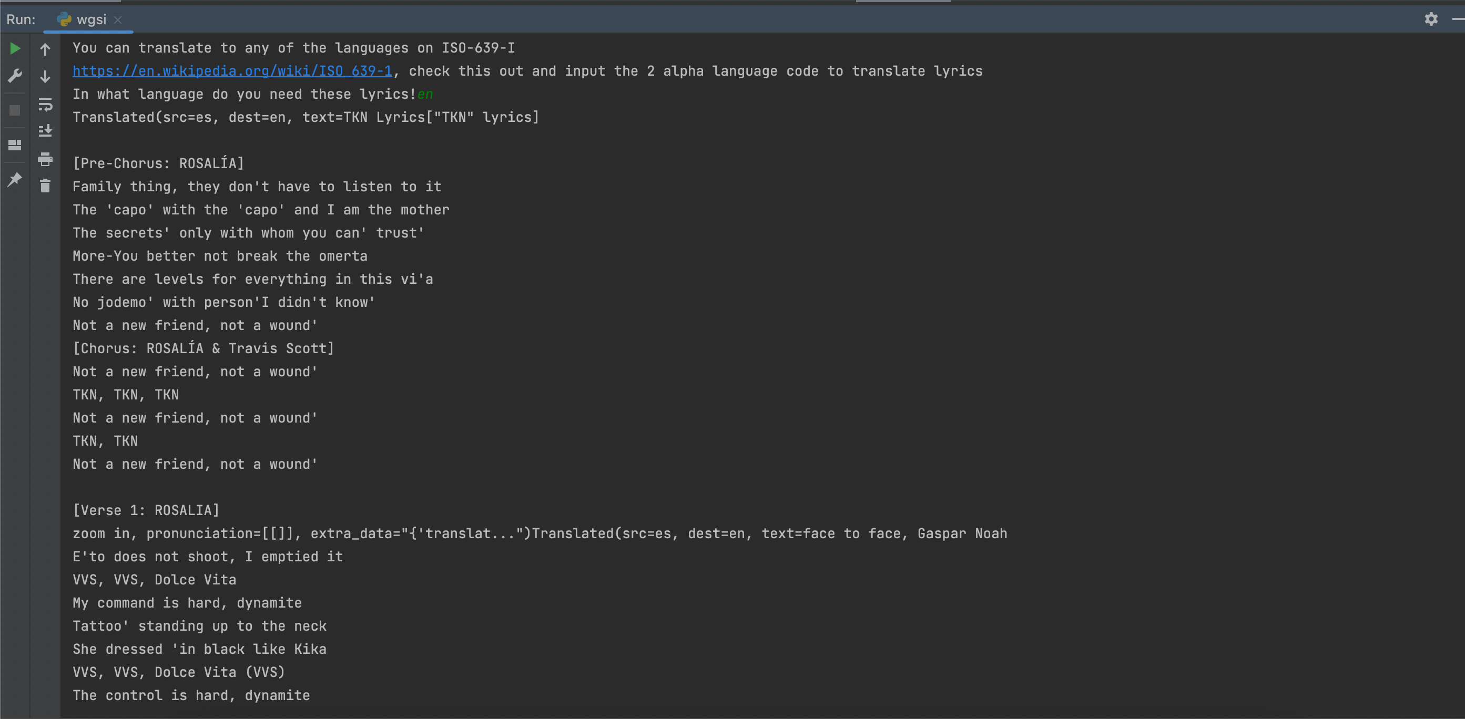
Task: Rerun the wgsi script
Action: click(15, 49)
